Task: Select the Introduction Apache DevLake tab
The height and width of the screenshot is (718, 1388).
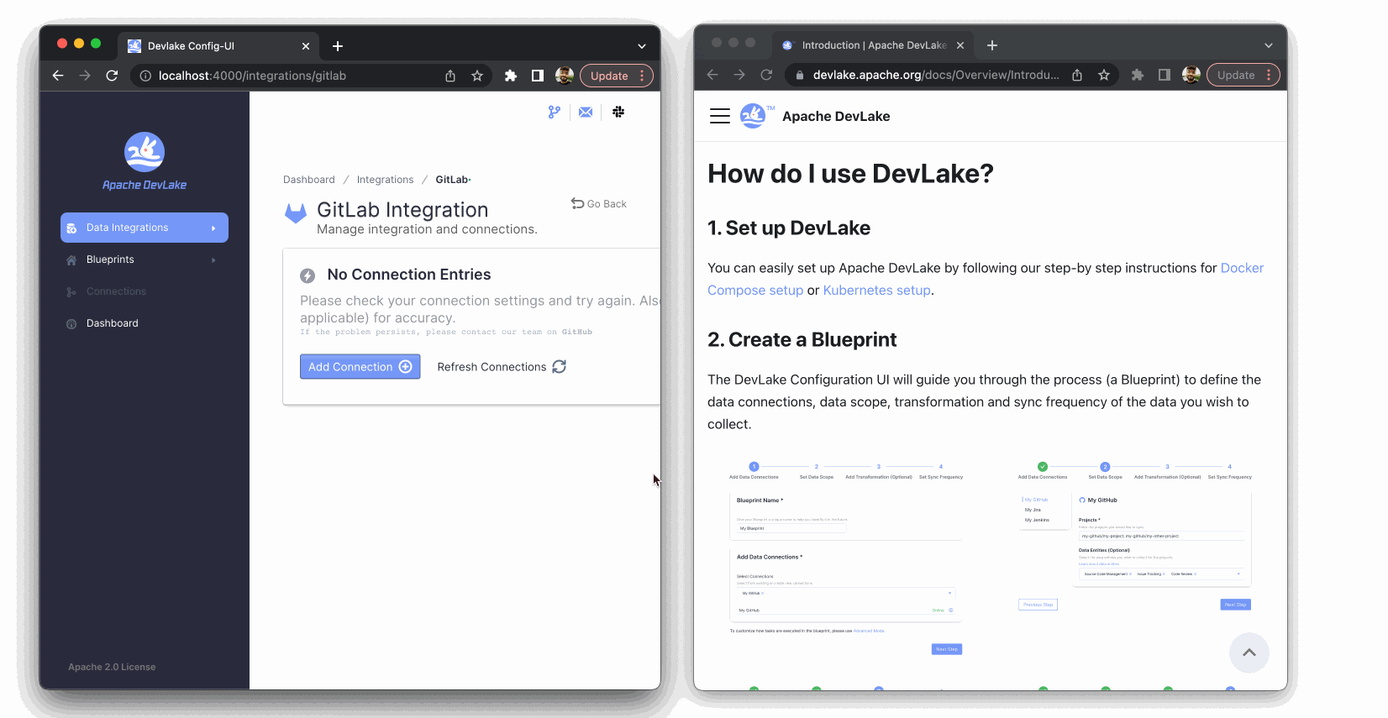Action: click(874, 45)
